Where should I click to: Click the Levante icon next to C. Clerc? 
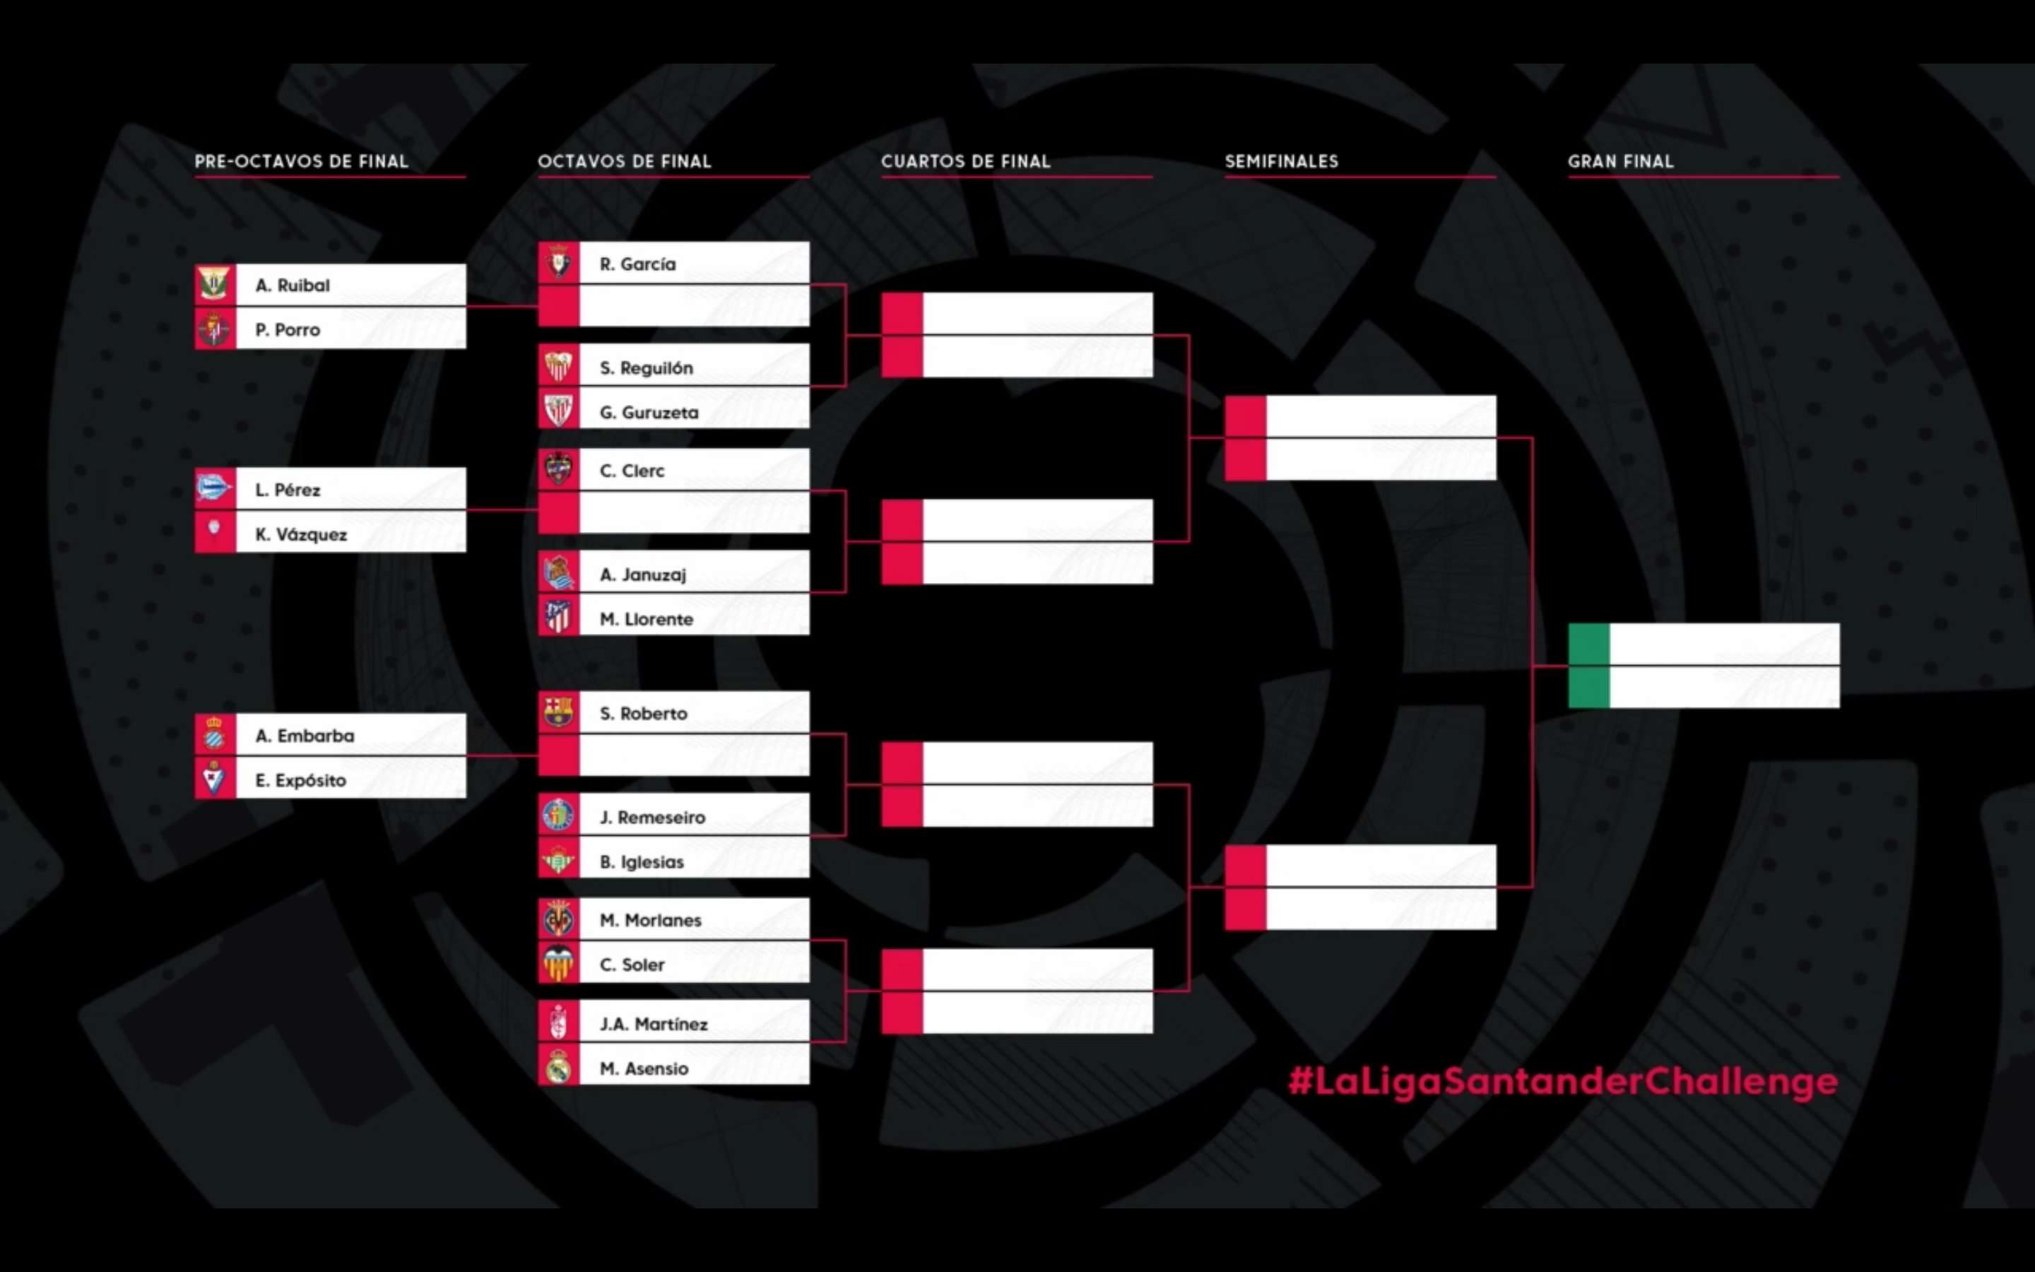[564, 469]
